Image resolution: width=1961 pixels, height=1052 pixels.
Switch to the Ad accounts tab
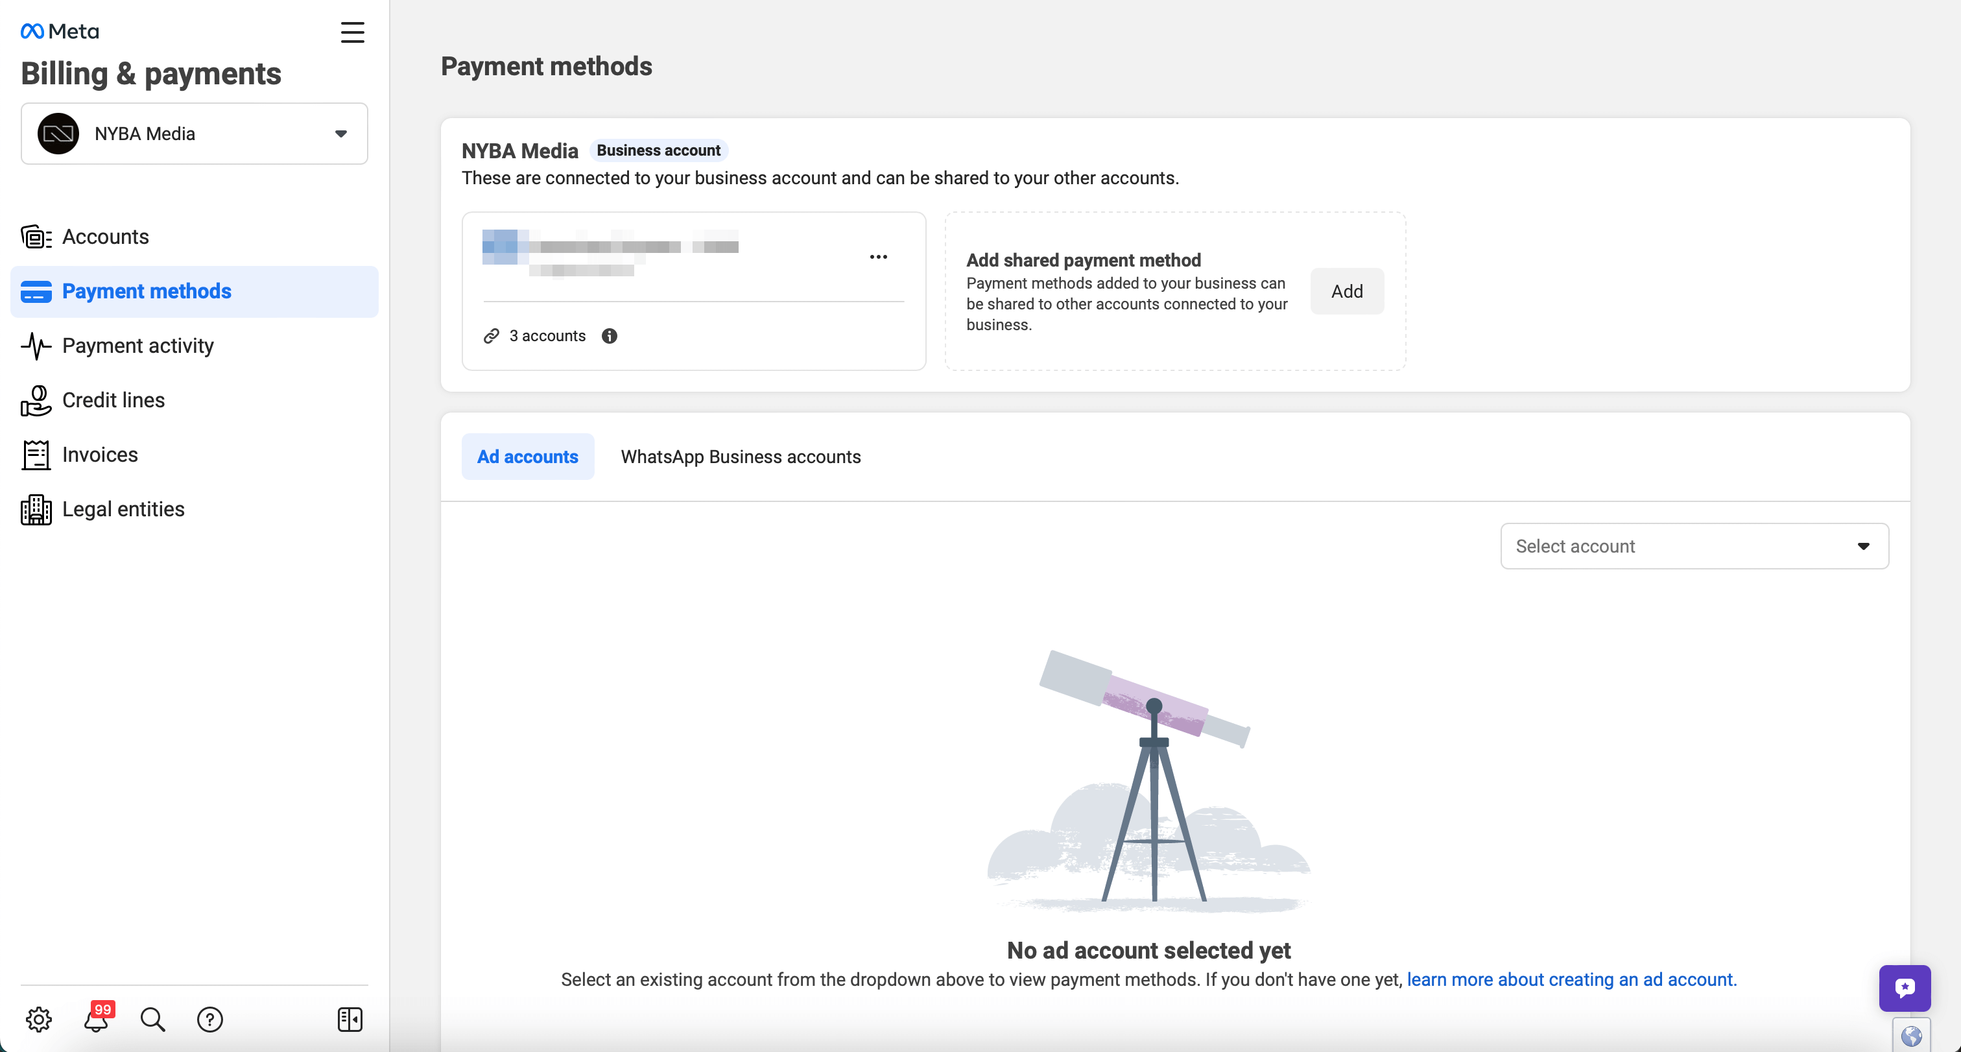pyautogui.click(x=528, y=457)
